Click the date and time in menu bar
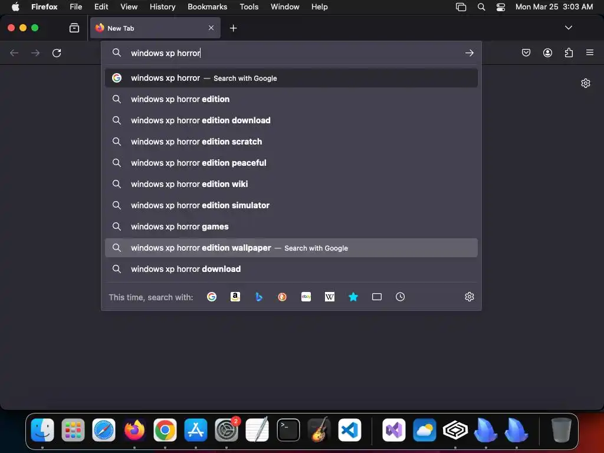Viewport: 604px width, 453px height. [x=554, y=6]
